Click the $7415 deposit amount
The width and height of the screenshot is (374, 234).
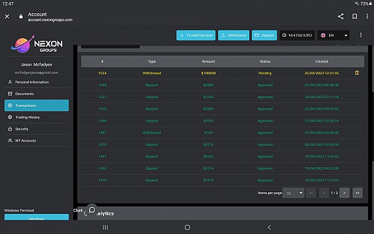[208, 180]
